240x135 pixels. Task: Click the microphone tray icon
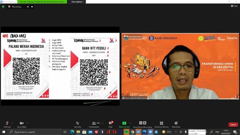186,132
